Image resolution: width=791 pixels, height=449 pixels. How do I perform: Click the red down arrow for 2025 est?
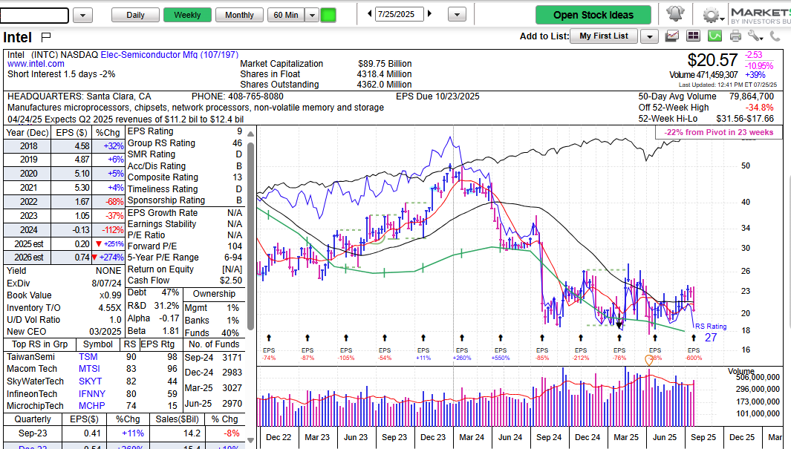pyautogui.click(x=99, y=244)
